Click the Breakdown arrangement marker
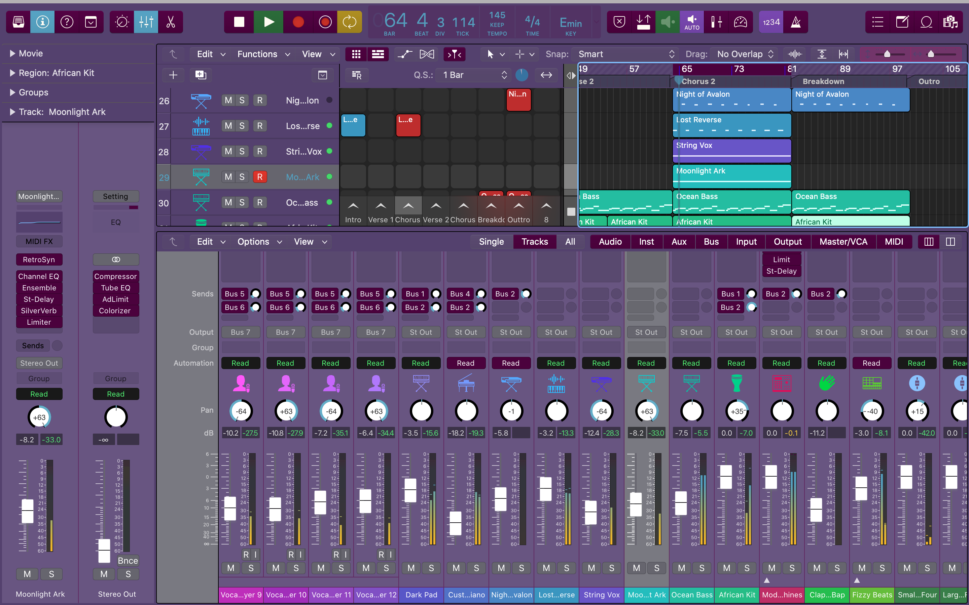The height and width of the screenshot is (605, 969). [823, 81]
